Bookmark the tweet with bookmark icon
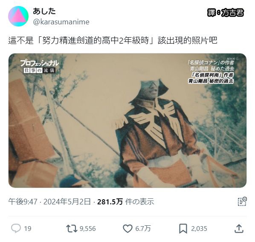This screenshot has height=242, width=255. point(183,229)
